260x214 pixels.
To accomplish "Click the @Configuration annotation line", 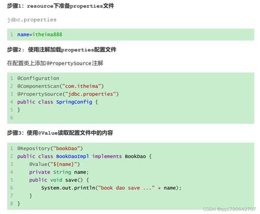I will 38,78.
